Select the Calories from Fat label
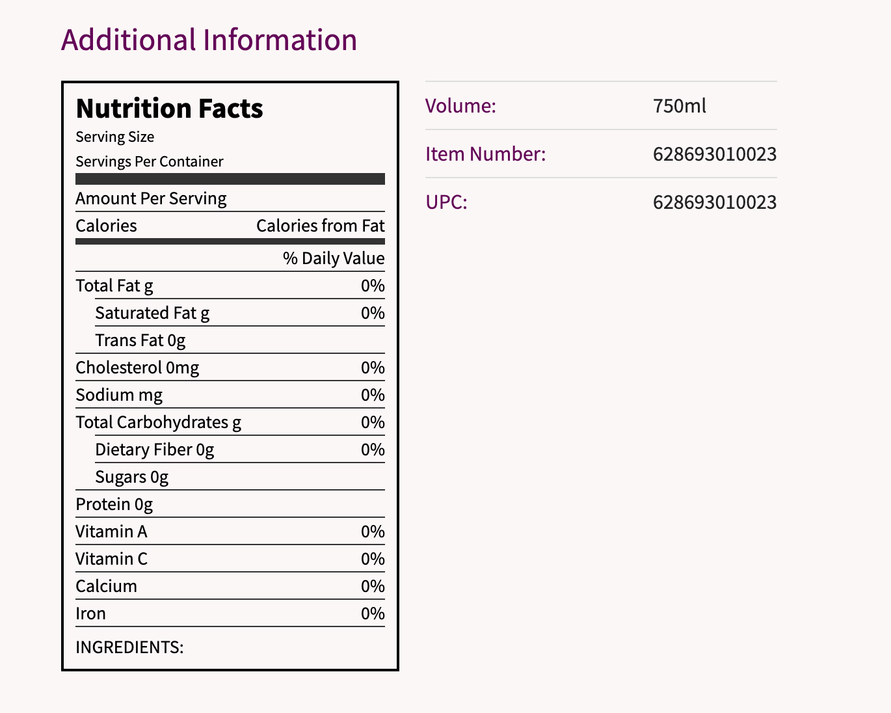Viewport: 891px width, 713px height. tap(320, 226)
